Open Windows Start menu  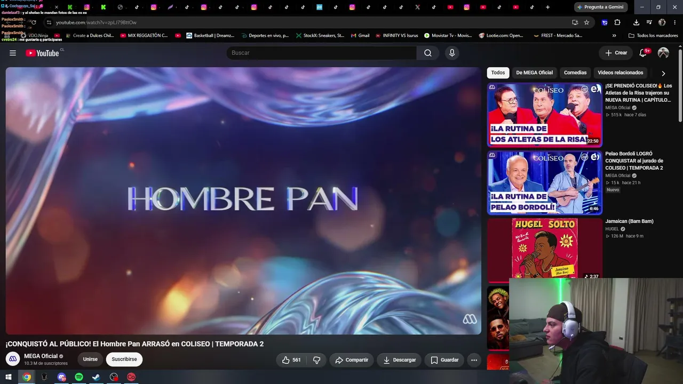[x=9, y=377]
